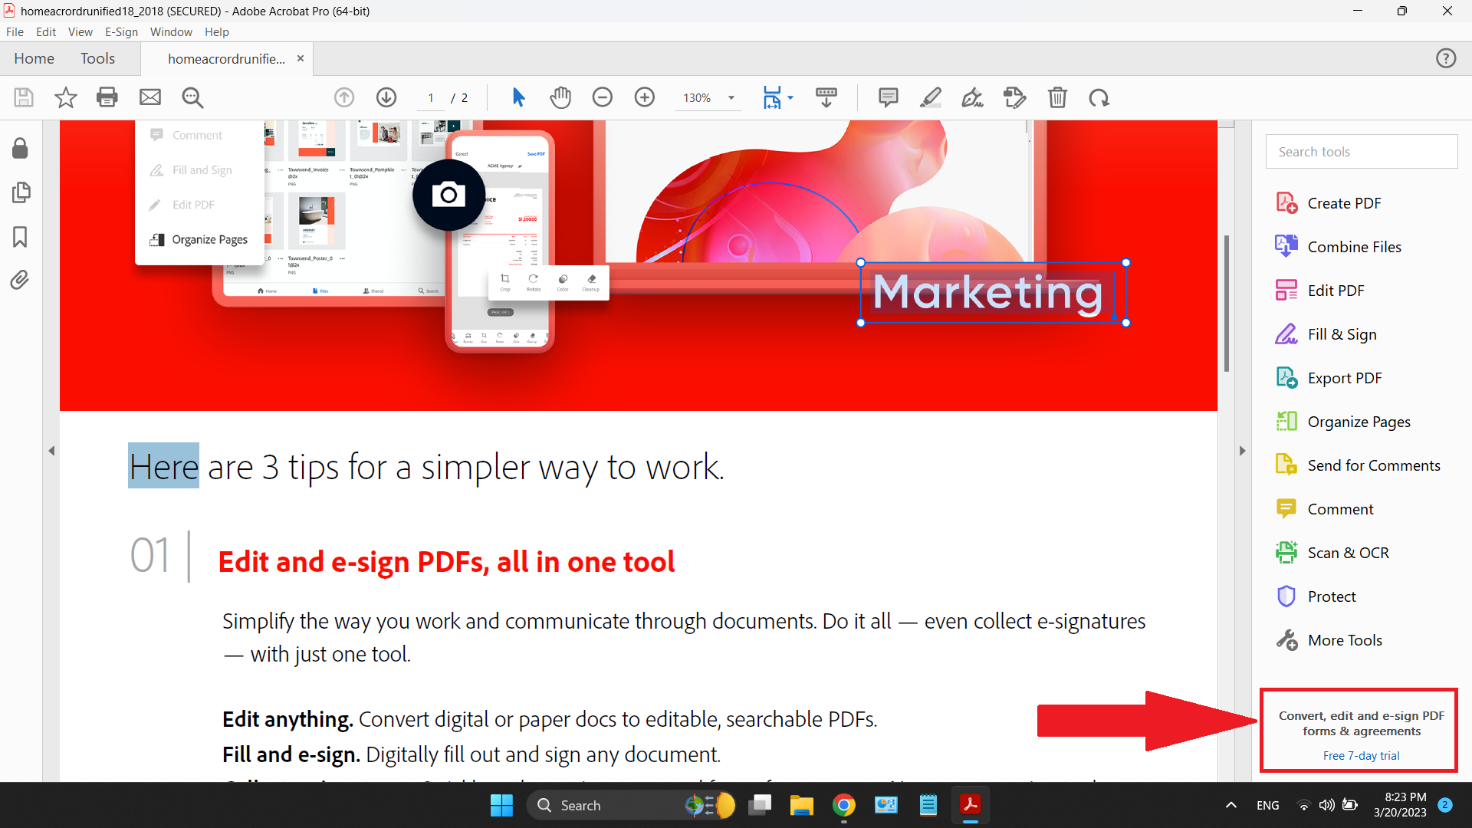Zoom in with plus icon

click(x=645, y=97)
